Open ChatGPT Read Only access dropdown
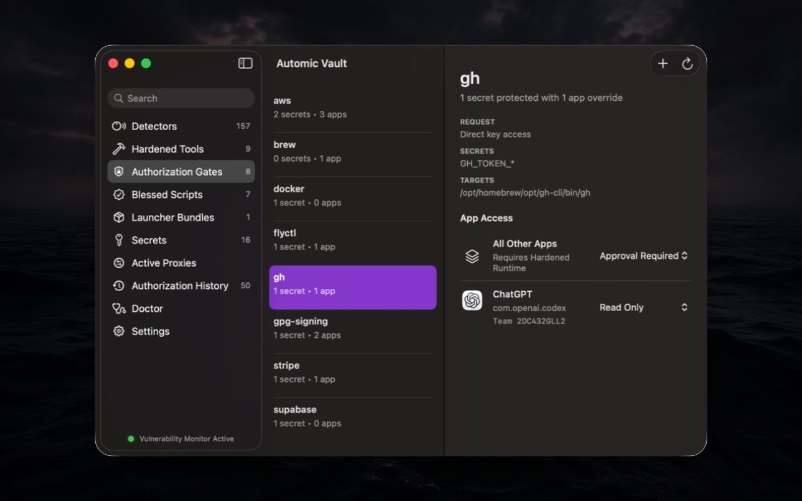802x501 pixels. click(x=644, y=308)
